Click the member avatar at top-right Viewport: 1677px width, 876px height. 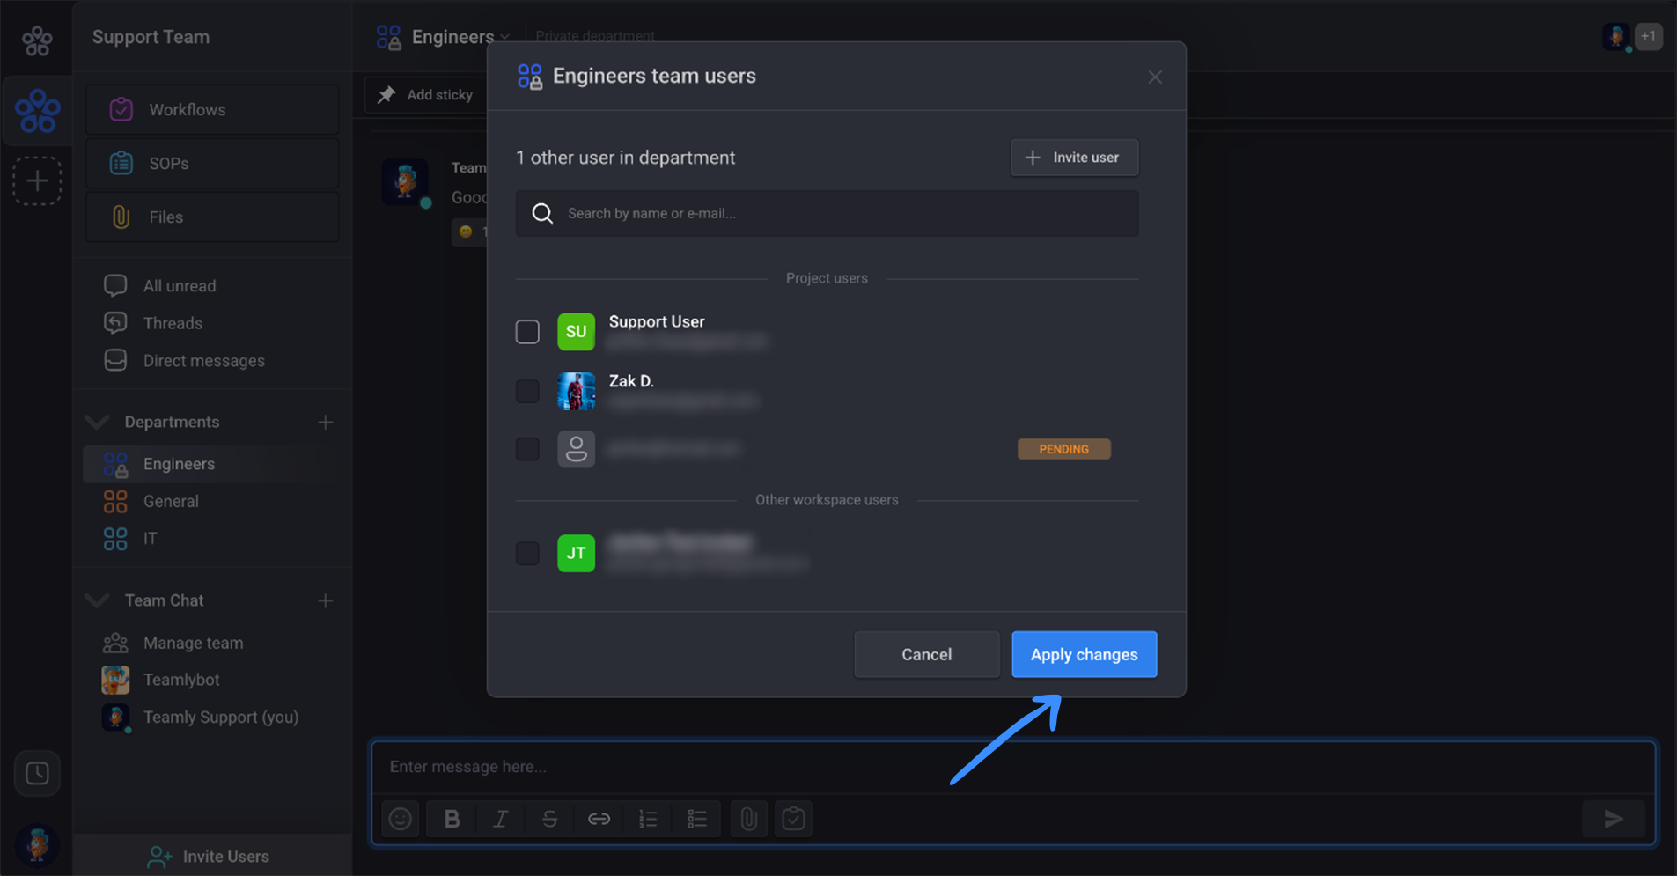[1616, 37]
